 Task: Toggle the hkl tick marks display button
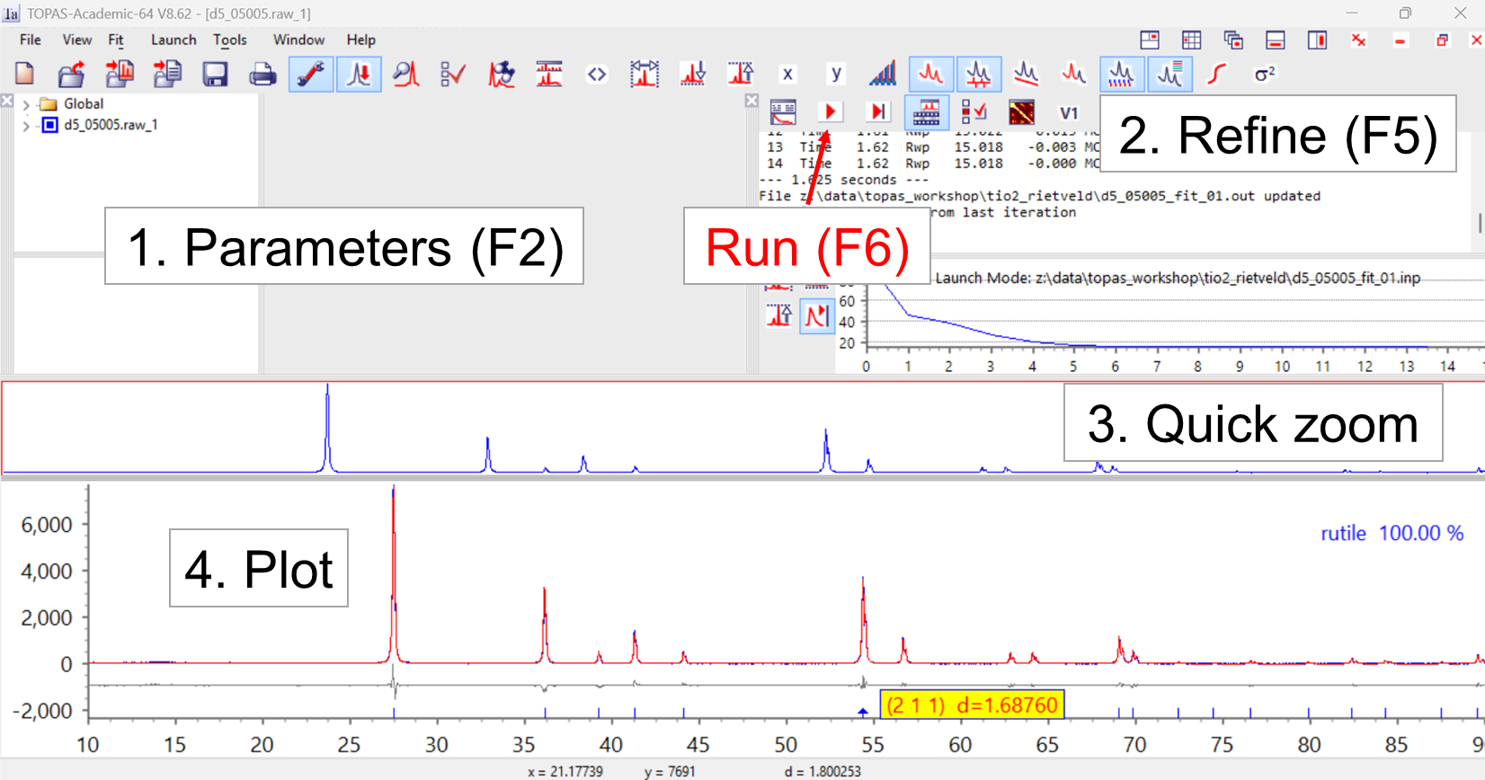pos(1121,74)
